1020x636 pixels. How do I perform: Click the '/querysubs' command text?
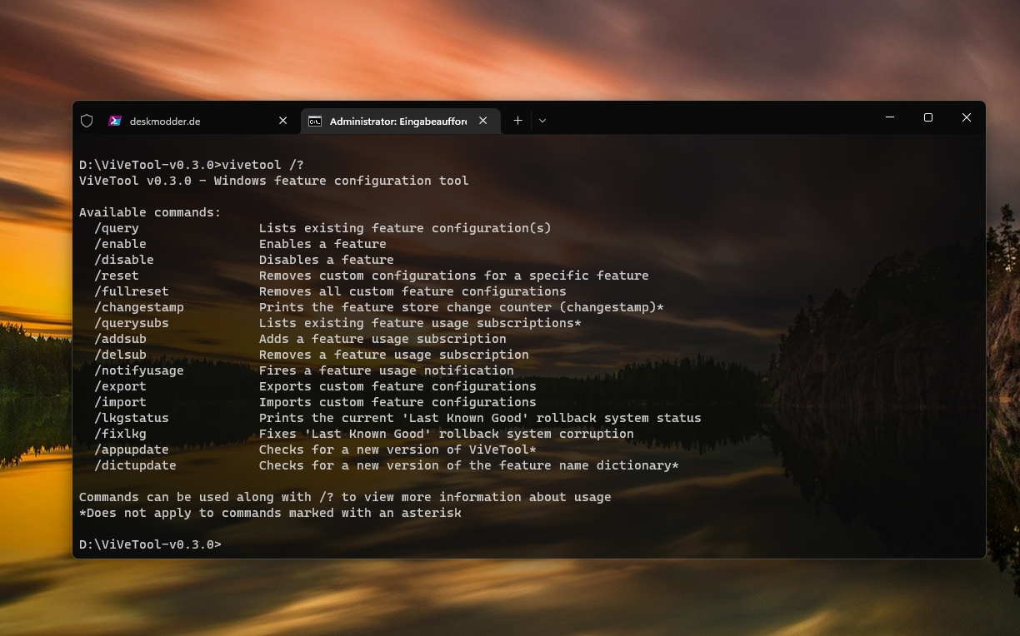click(132, 323)
